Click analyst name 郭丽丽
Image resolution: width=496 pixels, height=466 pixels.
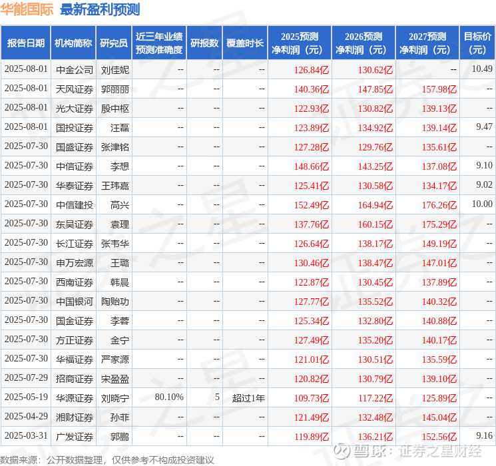click(115, 89)
